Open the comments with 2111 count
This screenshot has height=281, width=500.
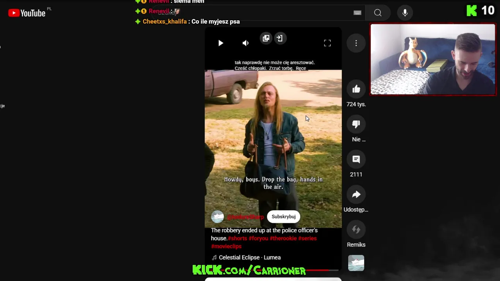click(356, 159)
